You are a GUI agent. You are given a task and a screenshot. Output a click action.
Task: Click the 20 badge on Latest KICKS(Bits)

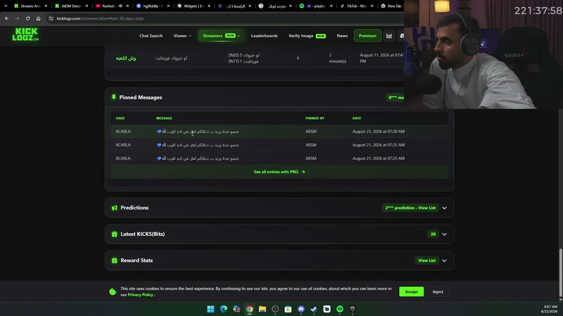pos(433,234)
